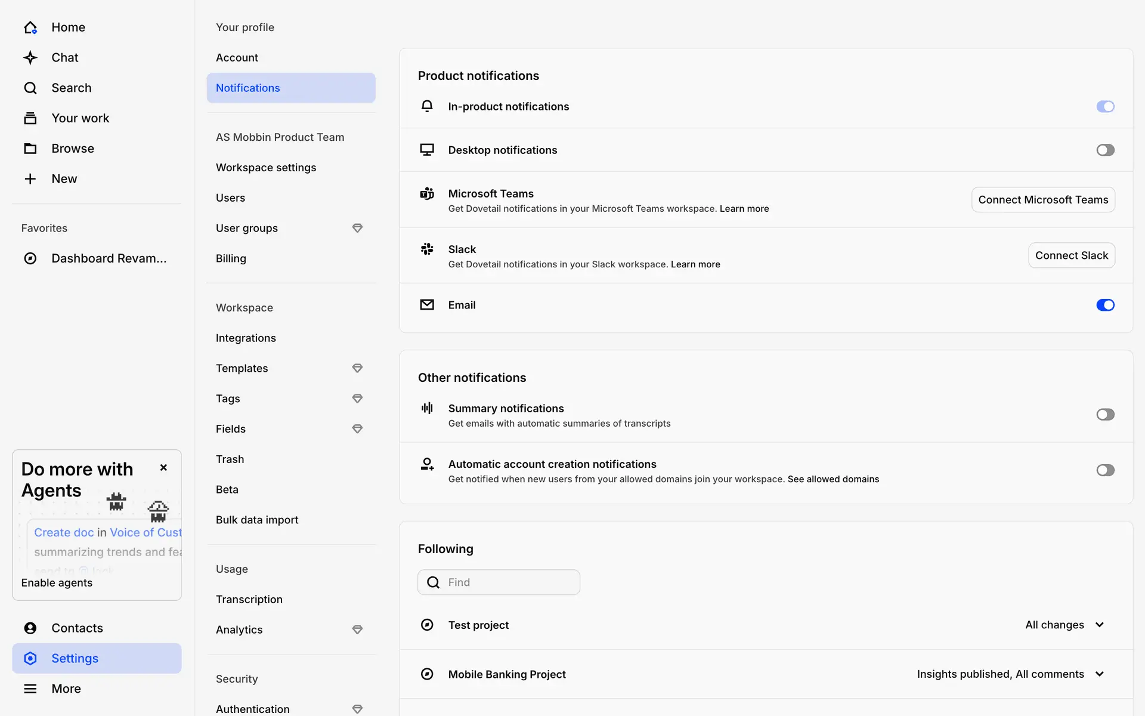Click the Microsoft Teams icon
This screenshot has width=1145, height=716.
427,193
